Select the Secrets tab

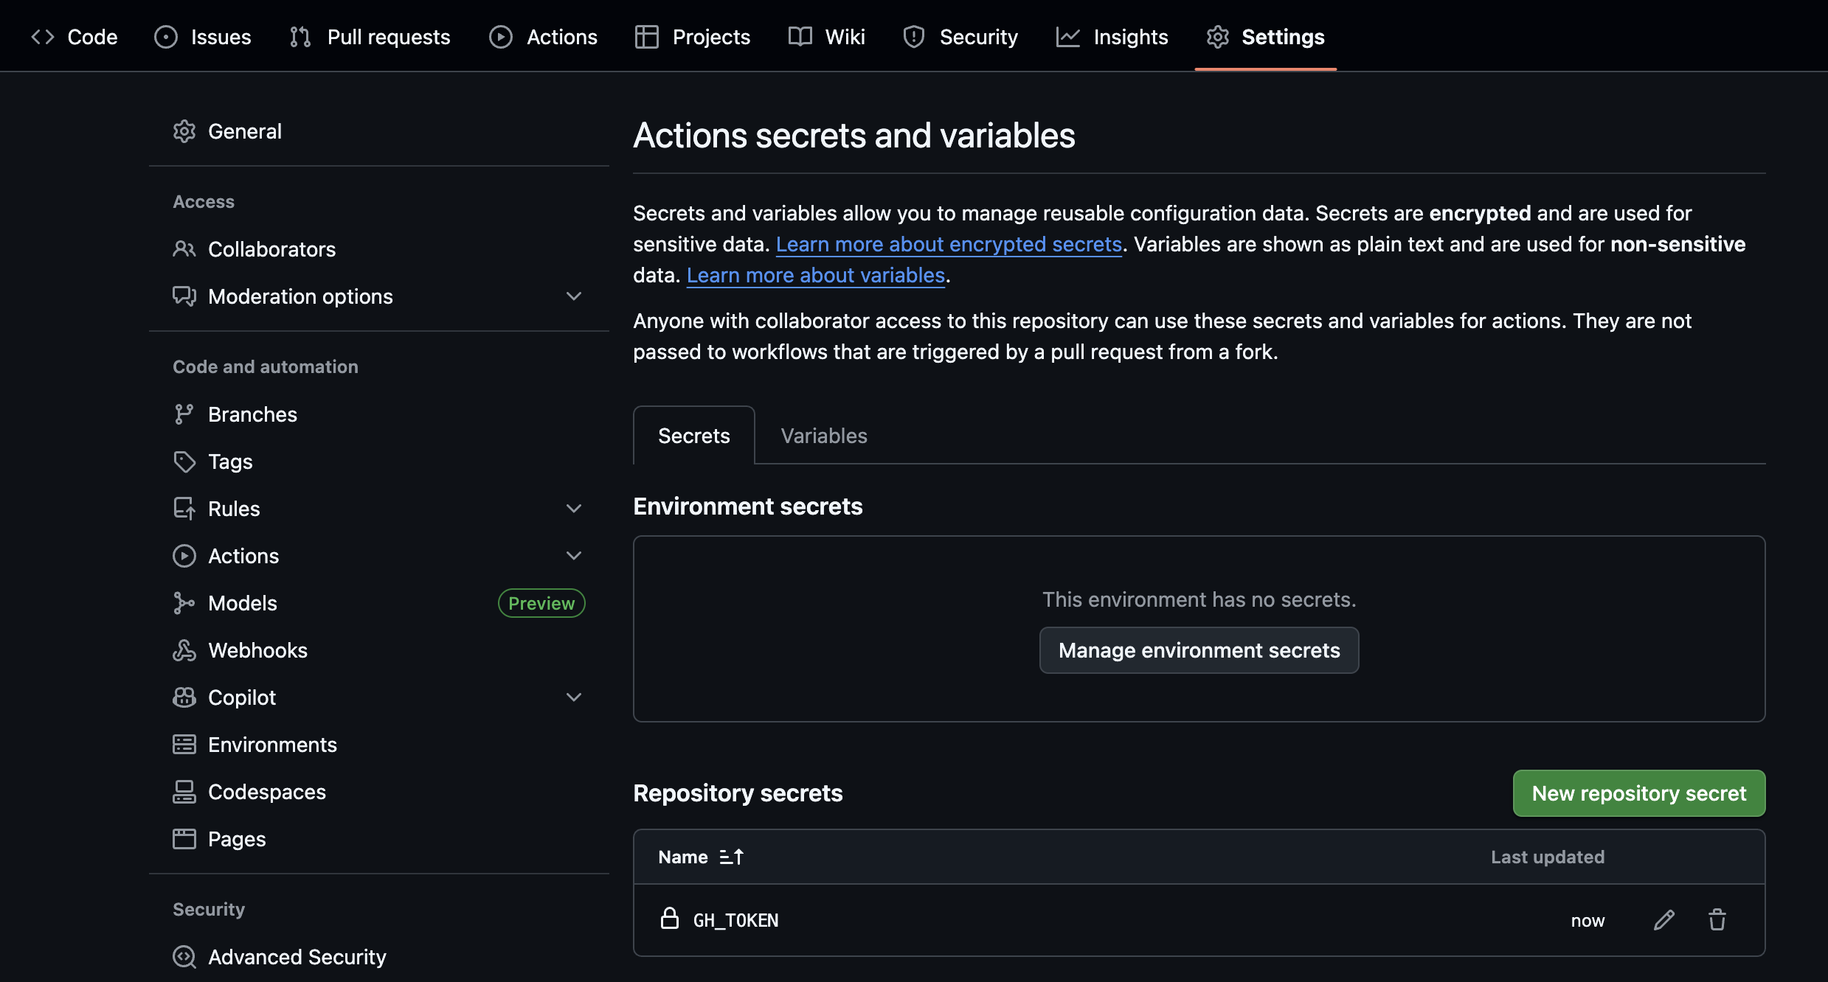[x=694, y=436]
